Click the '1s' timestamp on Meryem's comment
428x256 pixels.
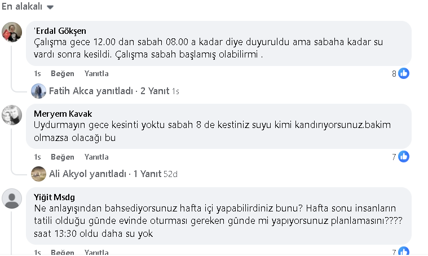[x=37, y=157]
